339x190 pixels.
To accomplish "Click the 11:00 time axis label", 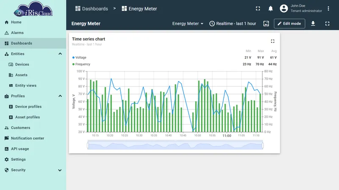I will (227, 136).
